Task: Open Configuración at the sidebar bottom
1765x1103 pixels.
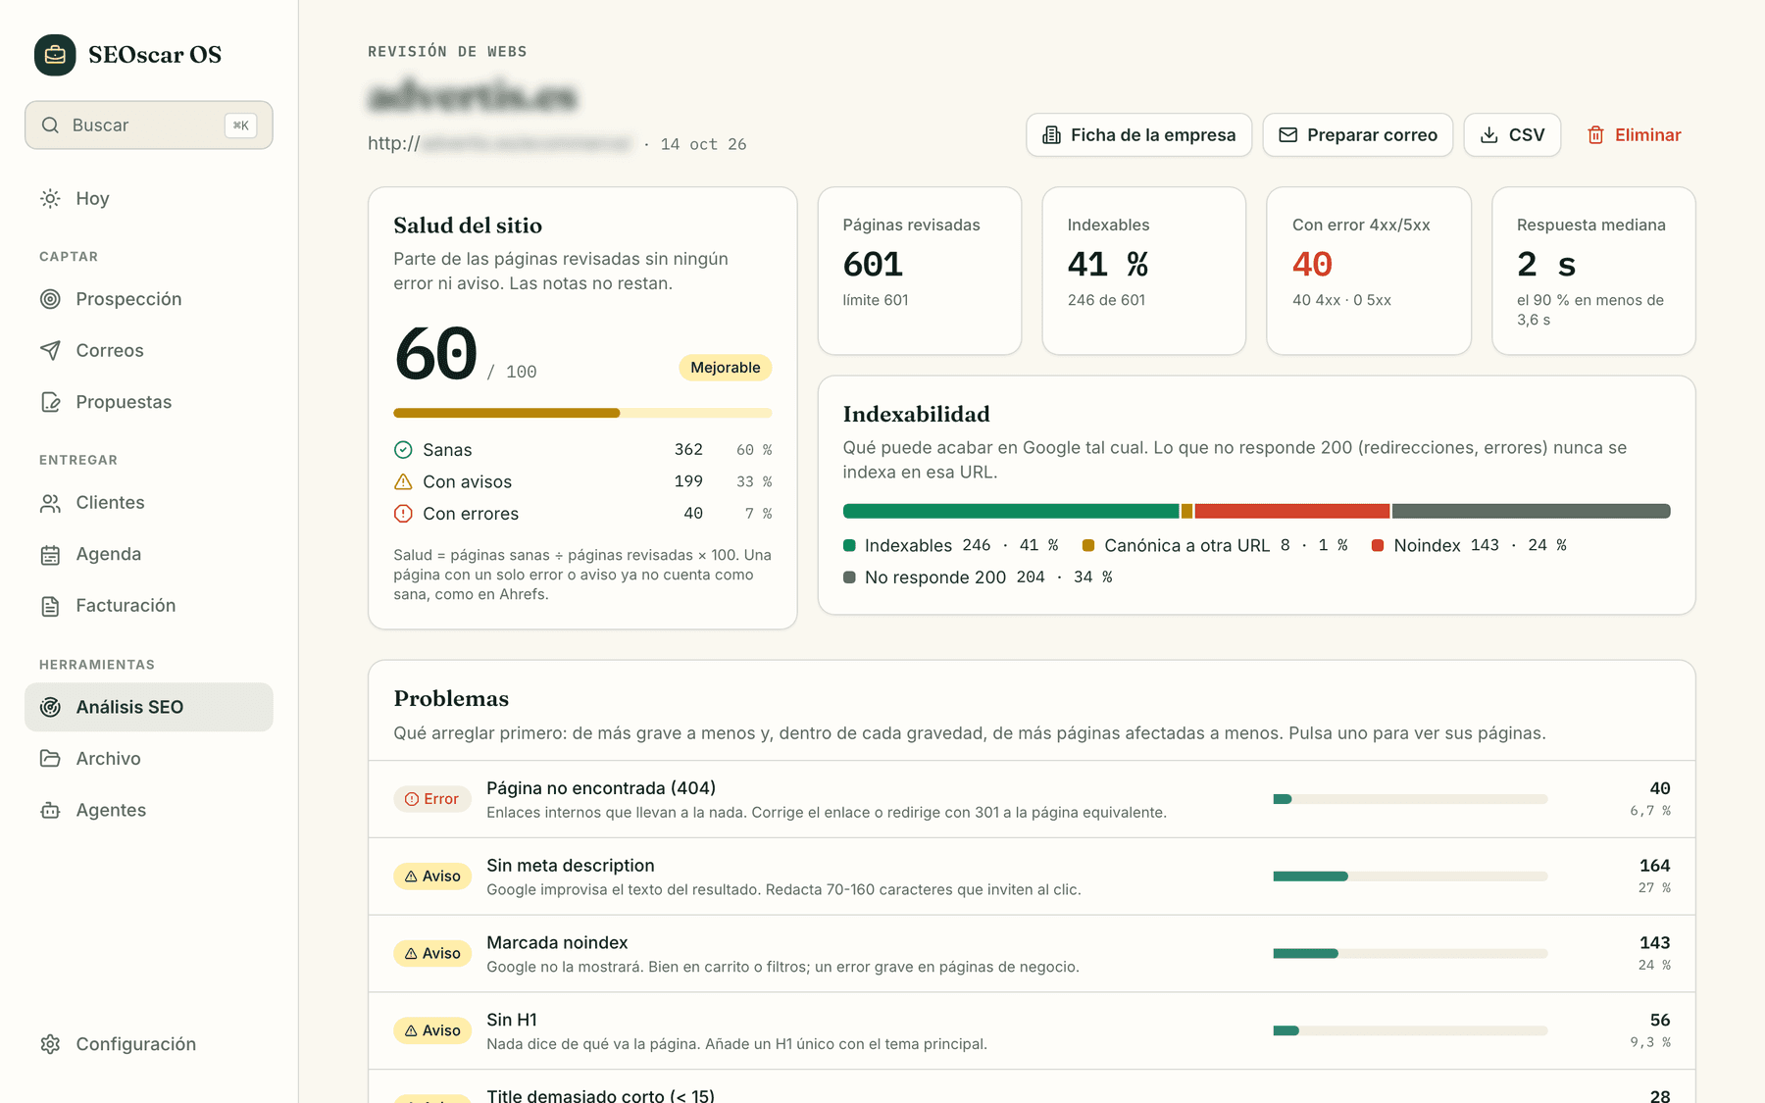Action: point(149,1044)
